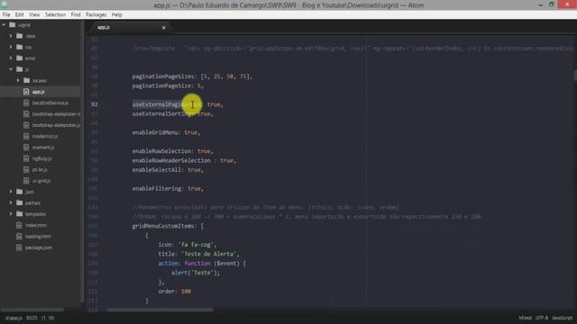This screenshot has width=577, height=324.
Task: Open moment.js from the tree
Action: [43, 148]
